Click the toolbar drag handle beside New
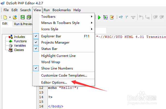Image resolution: width=166 pixels, height=109 pixels. coord(1,17)
